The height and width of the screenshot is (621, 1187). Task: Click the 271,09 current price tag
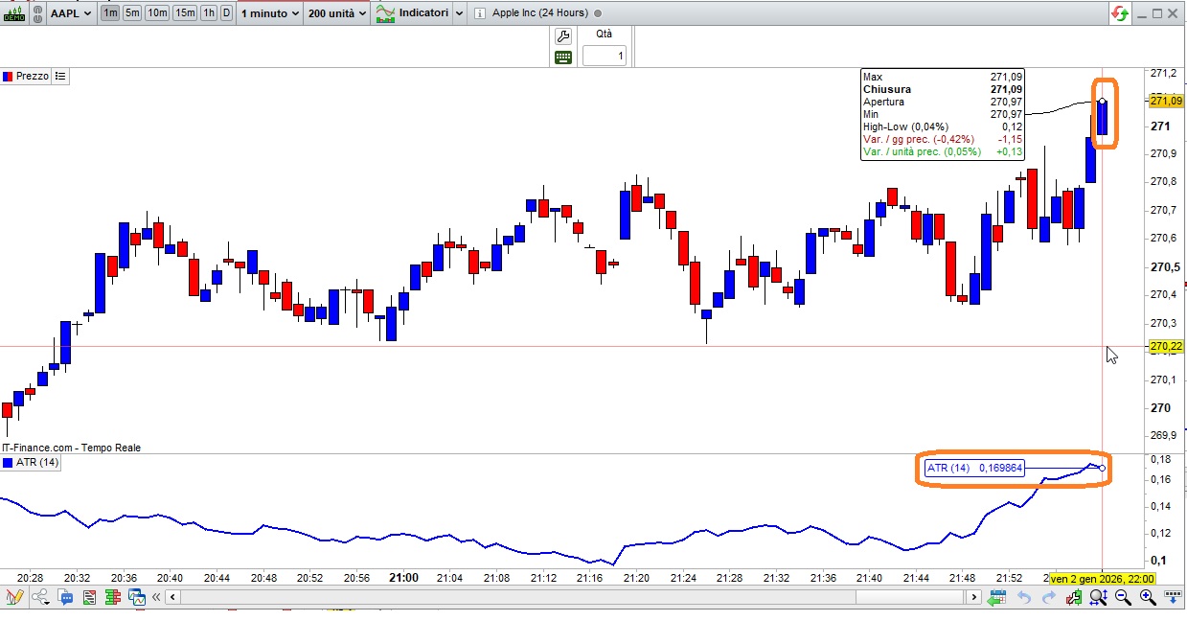[x=1166, y=101]
